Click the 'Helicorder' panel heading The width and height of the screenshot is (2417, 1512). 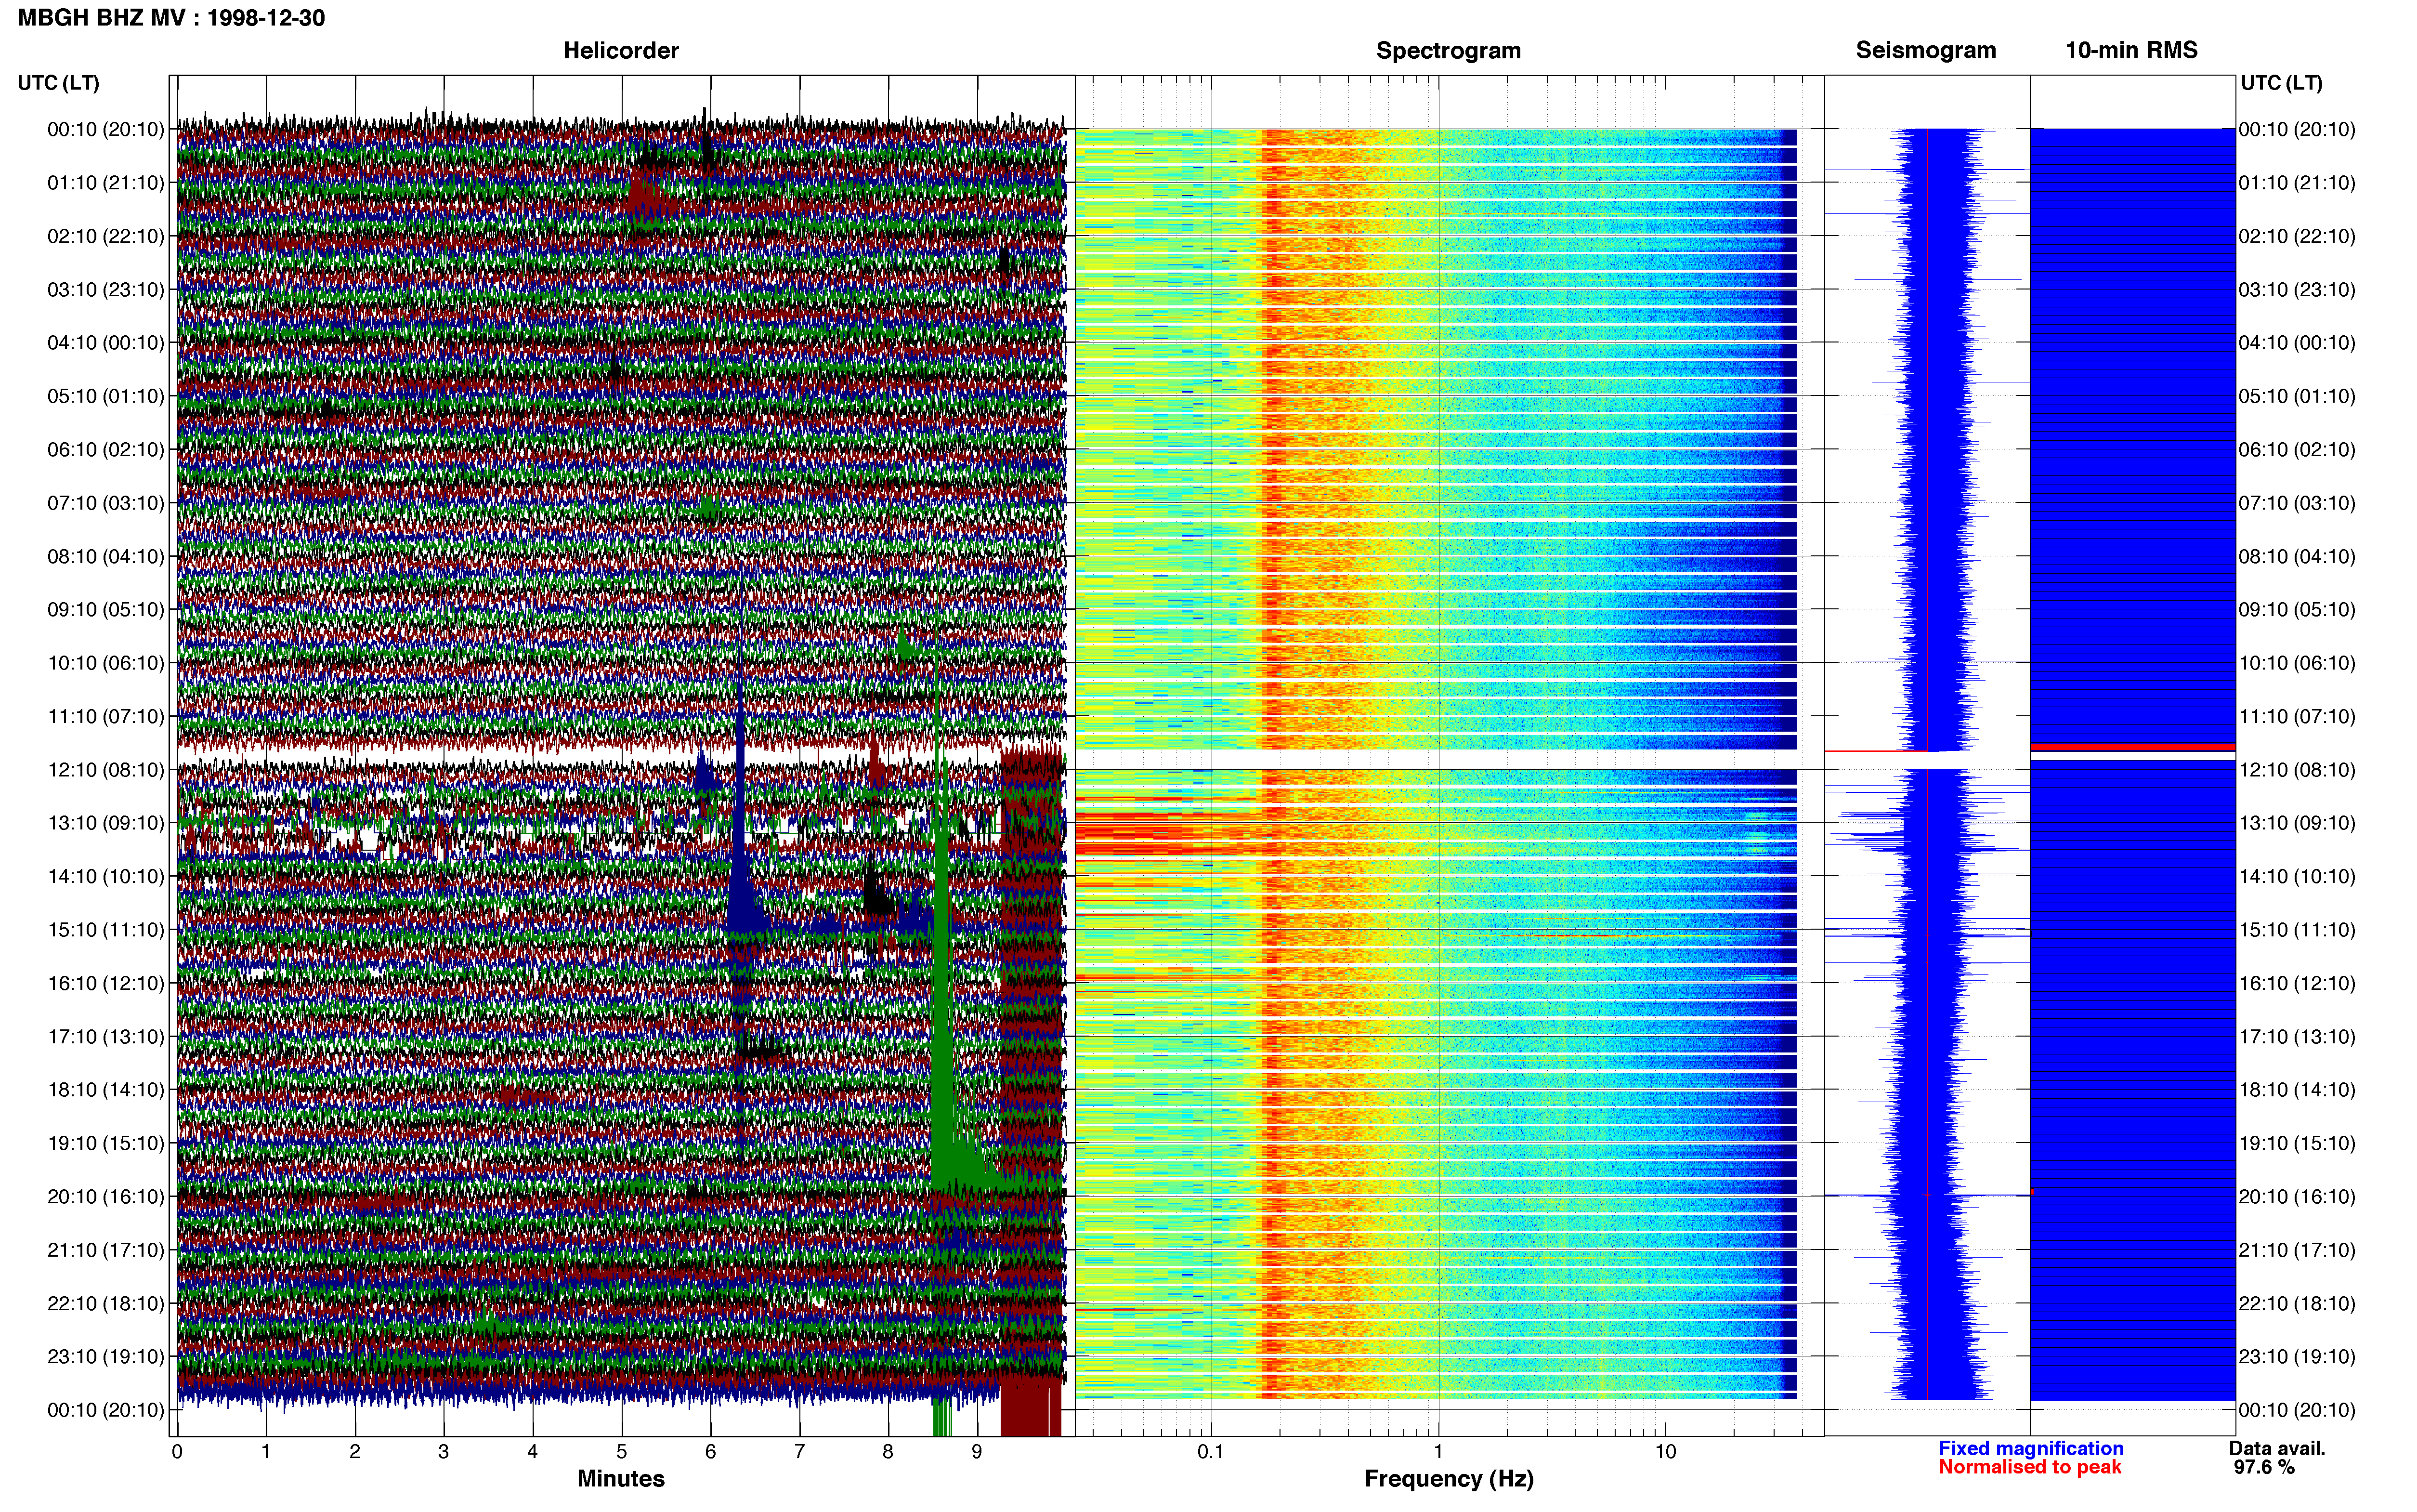(x=621, y=50)
